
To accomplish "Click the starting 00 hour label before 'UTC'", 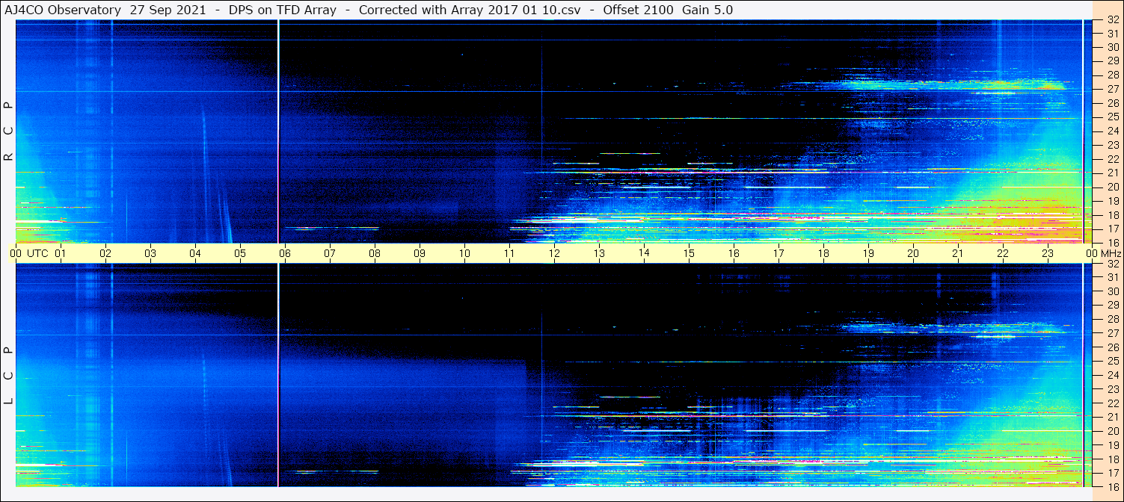I will coord(16,253).
